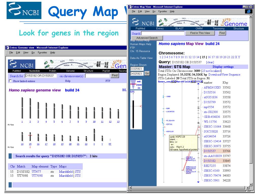Click the X chromosome ideogram in genome view
The width and height of the screenshot is (260, 195).
[x=94, y=135]
